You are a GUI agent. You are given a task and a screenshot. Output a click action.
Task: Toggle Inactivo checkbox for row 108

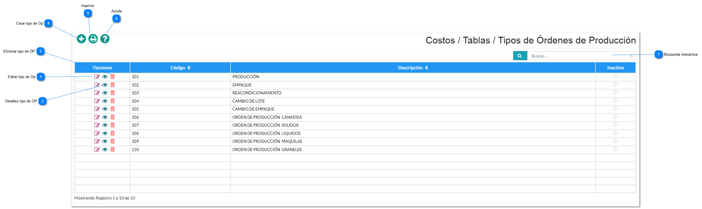tap(615, 133)
